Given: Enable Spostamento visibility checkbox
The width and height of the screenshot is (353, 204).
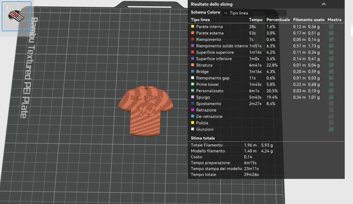Looking at the screenshot, I should click(x=331, y=104).
